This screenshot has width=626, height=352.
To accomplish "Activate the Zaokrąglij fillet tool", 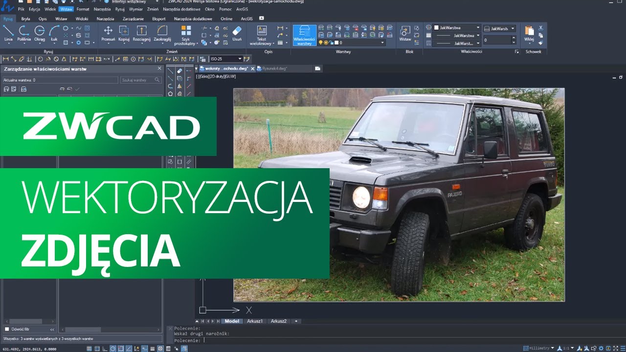I will pyautogui.click(x=162, y=33).
